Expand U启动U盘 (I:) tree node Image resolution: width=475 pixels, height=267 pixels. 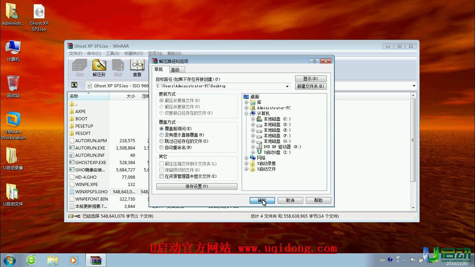tap(253, 153)
